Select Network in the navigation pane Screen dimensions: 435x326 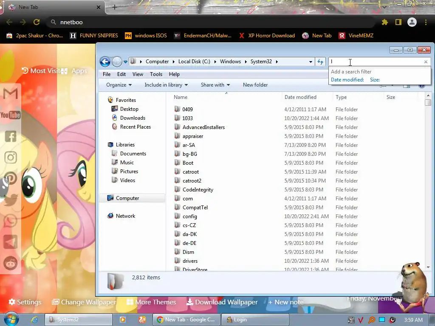[125, 216]
